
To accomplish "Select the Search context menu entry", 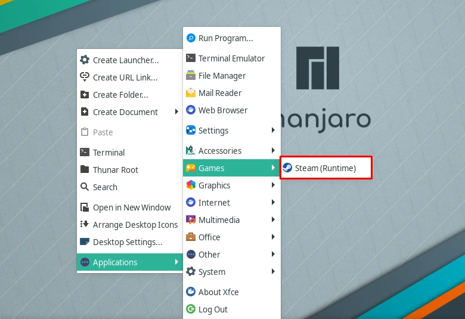I will click(x=130, y=187).
